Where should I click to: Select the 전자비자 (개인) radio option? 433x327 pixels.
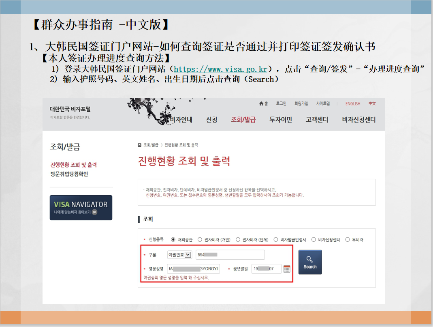[x=200, y=240]
